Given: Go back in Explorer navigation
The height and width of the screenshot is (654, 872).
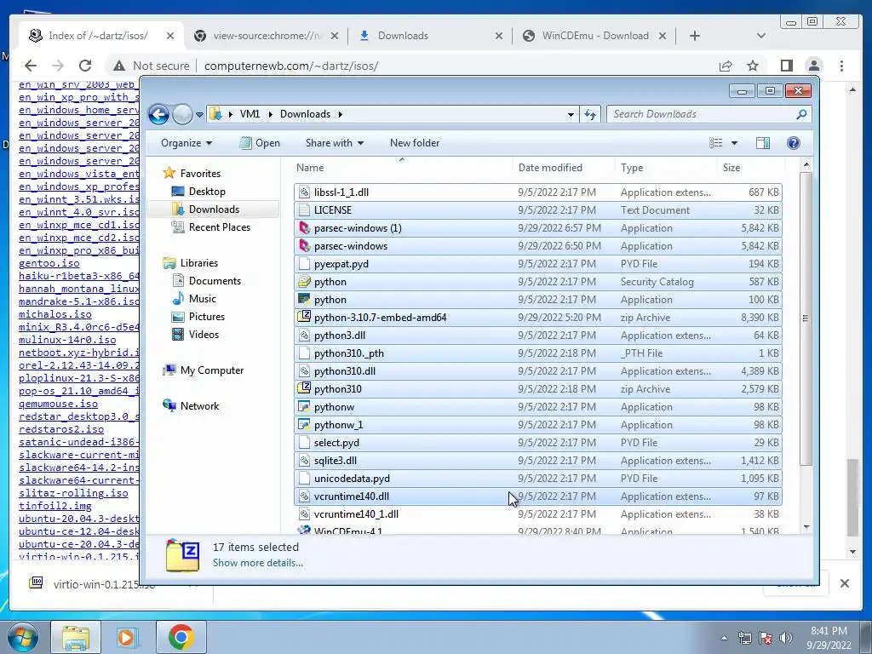Looking at the screenshot, I should [158, 115].
